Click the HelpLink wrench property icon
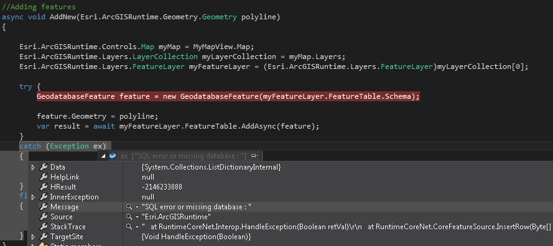 pos(44,177)
